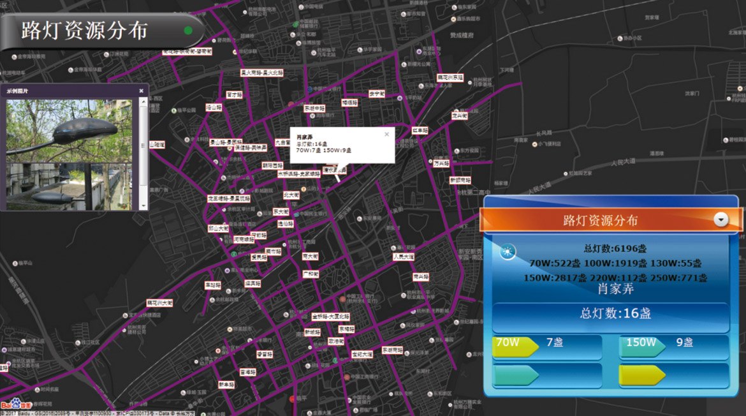This screenshot has width=746, height=416.
Task: Click the 新丰路 label near bottom
Action: click(x=226, y=385)
